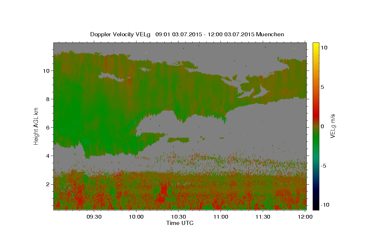The height and width of the screenshot is (252, 379).
Task: Select the 10:30 time axis label
Action: tap(178, 217)
